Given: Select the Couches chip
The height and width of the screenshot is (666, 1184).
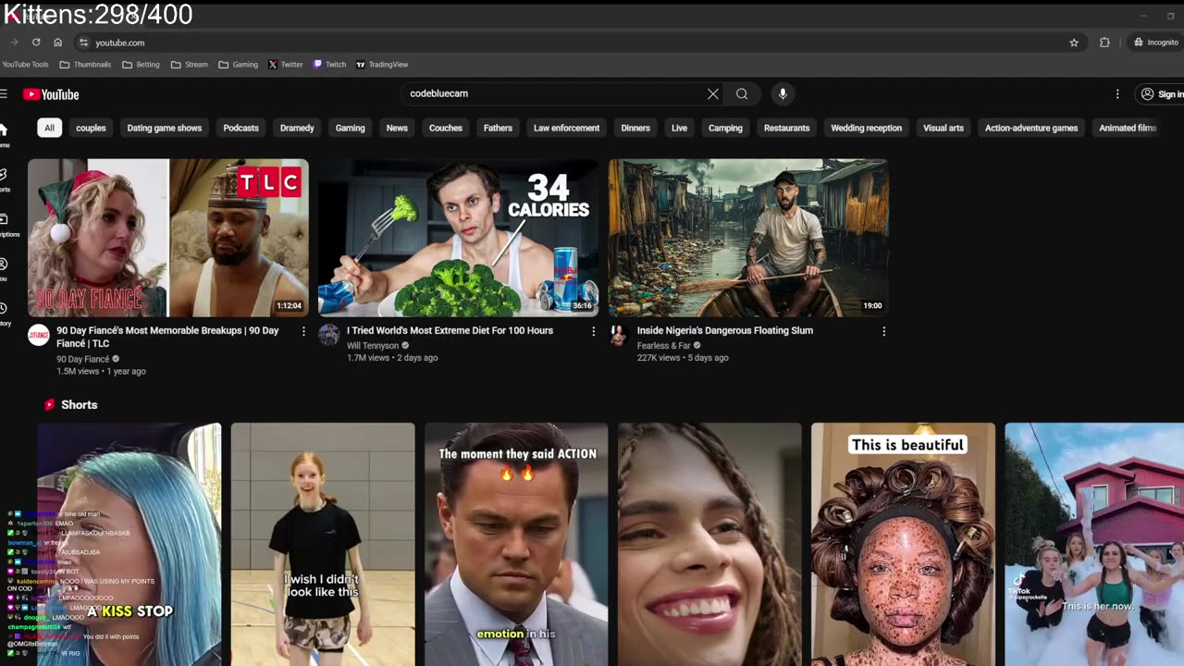Looking at the screenshot, I should tap(446, 128).
